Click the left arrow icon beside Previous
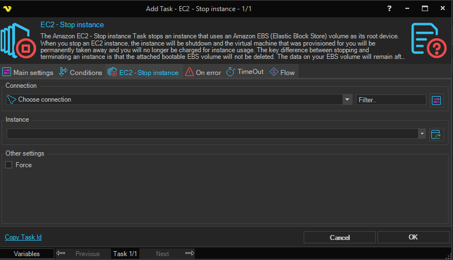 [x=61, y=254]
